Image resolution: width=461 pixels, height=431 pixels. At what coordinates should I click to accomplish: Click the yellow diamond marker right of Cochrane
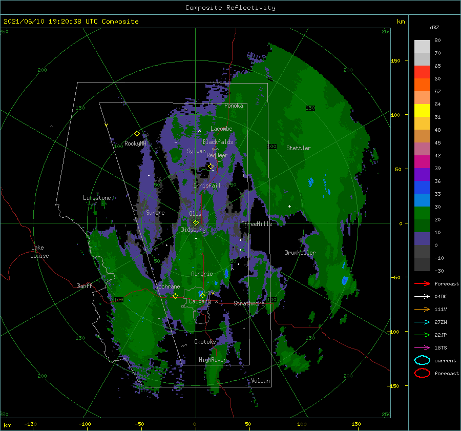(175, 296)
